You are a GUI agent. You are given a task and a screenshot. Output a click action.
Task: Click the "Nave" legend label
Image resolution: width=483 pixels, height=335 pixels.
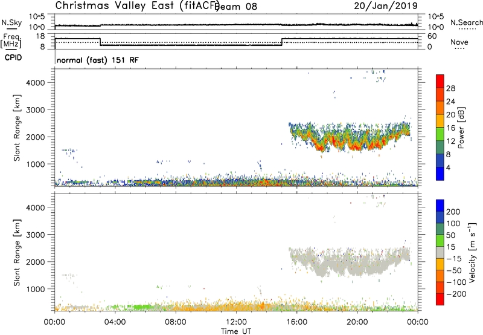click(x=459, y=42)
